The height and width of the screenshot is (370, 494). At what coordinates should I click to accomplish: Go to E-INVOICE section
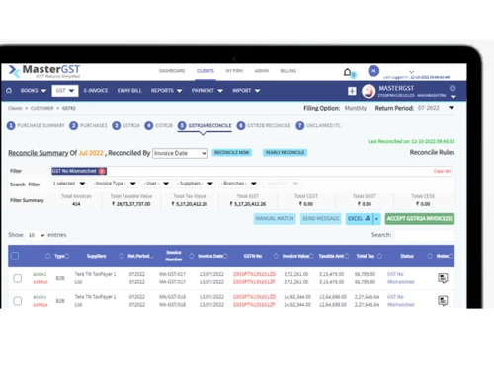point(96,91)
